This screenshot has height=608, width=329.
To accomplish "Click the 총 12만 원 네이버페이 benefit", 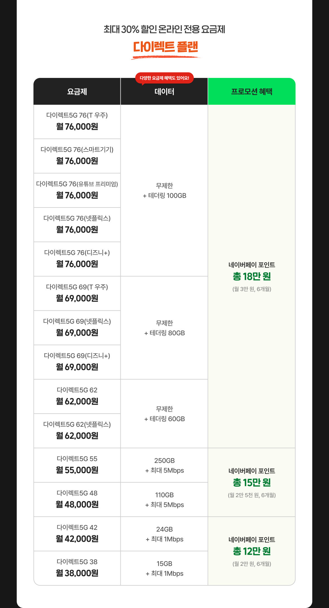I will click(x=251, y=551).
